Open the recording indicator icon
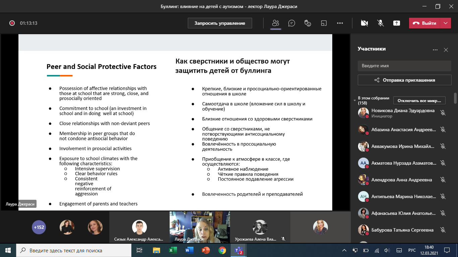The width and height of the screenshot is (458, 257). click(x=12, y=23)
